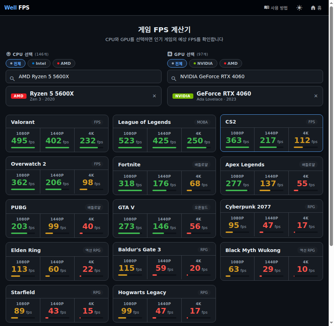The height and width of the screenshot is (326, 334).
Task: Click the Apex Legends 1440P progress bar
Action: click(x=271, y=190)
